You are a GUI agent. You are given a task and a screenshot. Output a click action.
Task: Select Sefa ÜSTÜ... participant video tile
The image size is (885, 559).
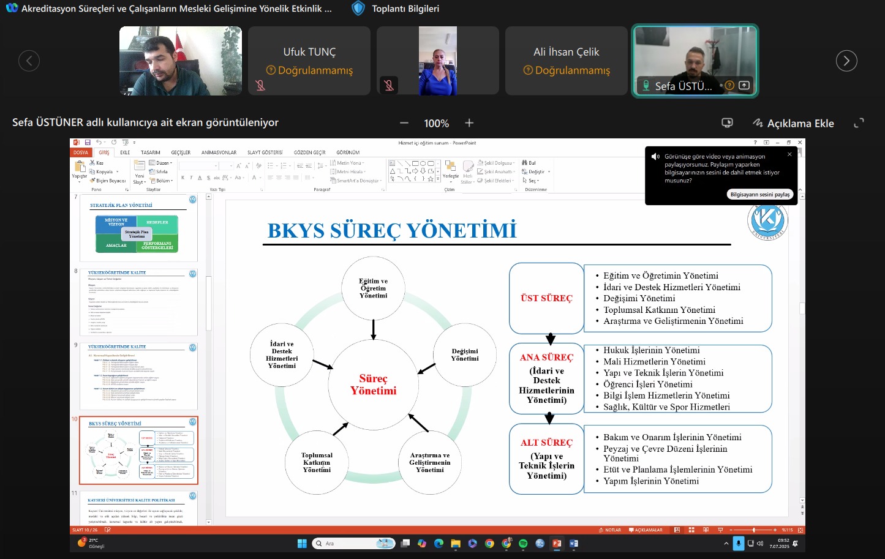coord(695,61)
